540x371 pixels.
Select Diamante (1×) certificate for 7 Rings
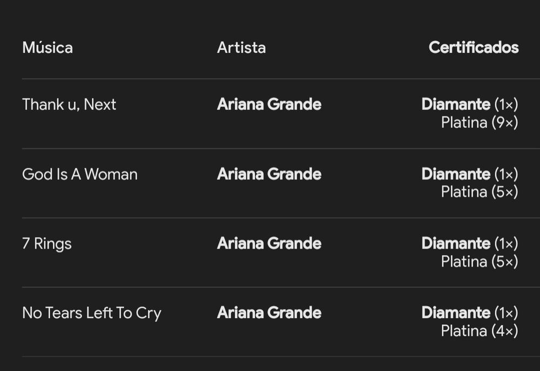470,243
